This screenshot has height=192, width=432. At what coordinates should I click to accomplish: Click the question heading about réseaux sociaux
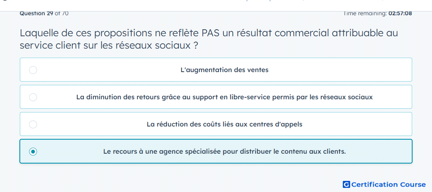209,39
